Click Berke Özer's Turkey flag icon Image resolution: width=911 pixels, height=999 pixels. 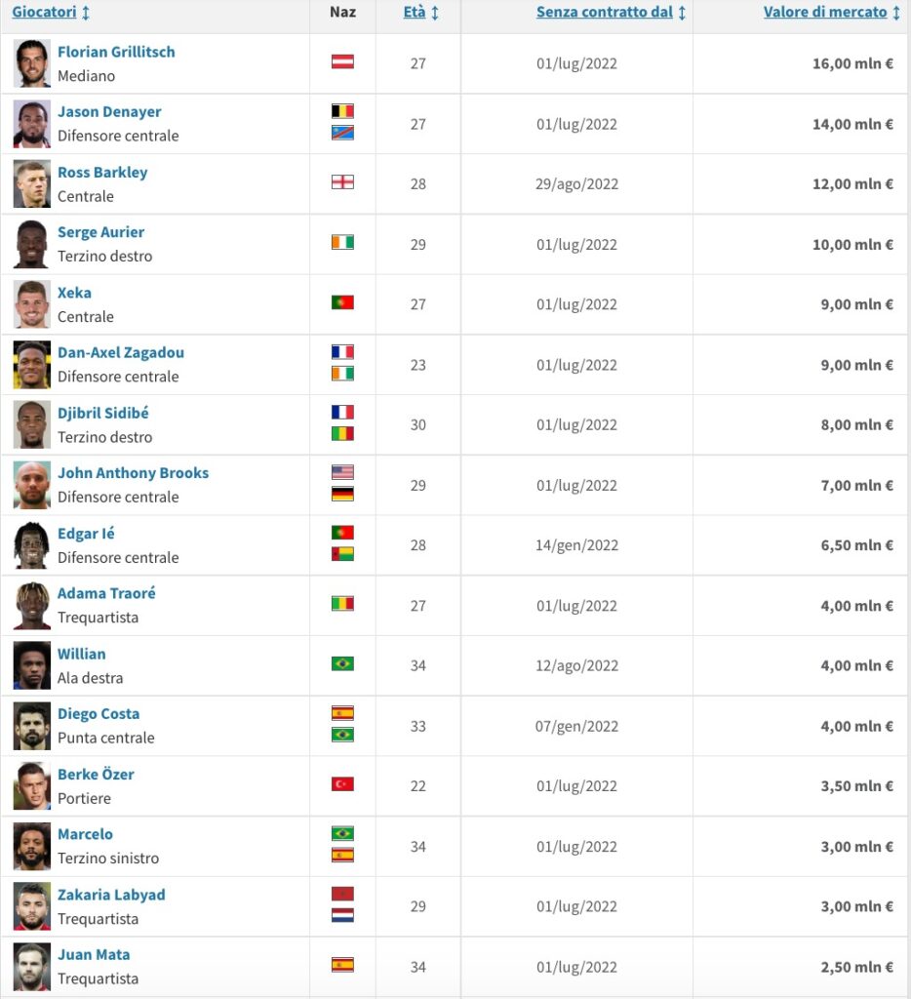point(342,784)
